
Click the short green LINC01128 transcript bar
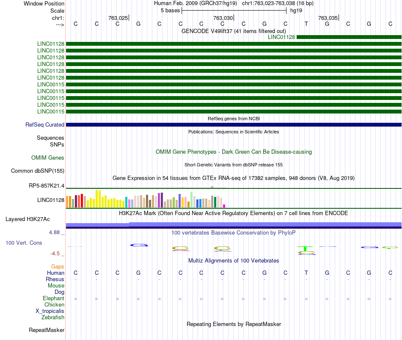(349, 37)
